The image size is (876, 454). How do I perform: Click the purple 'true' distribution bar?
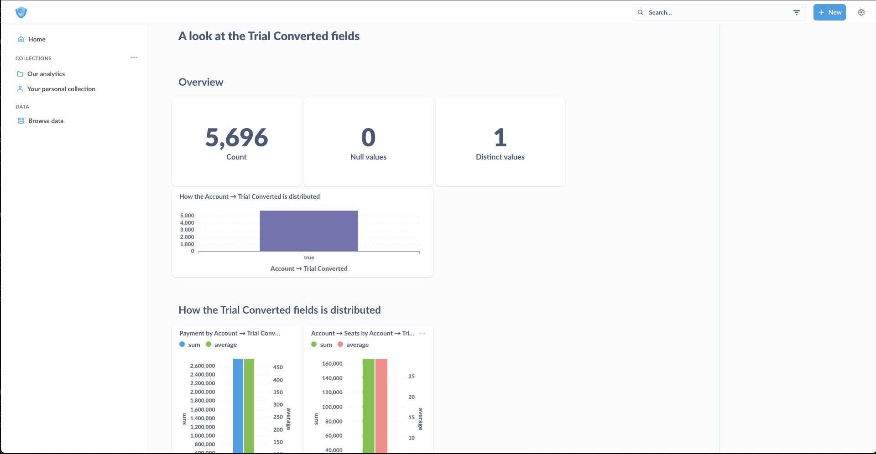[x=309, y=231]
